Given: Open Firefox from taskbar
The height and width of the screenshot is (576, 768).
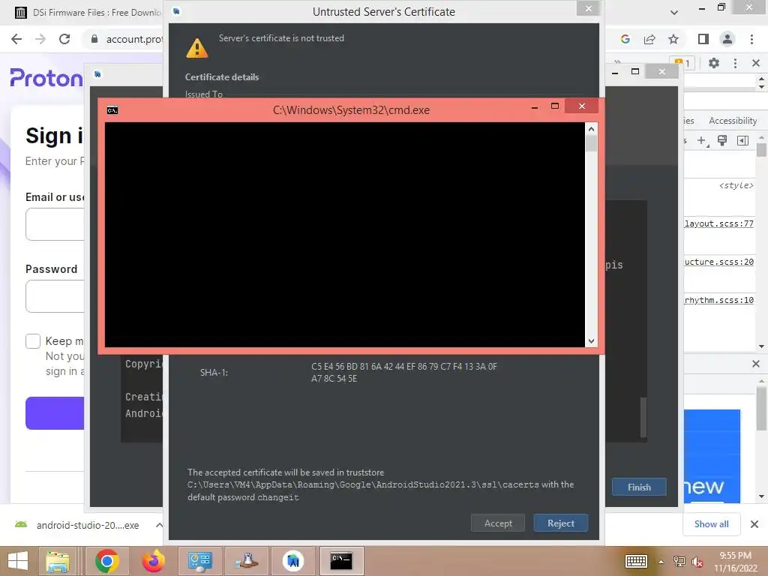Looking at the screenshot, I should (x=153, y=561).
